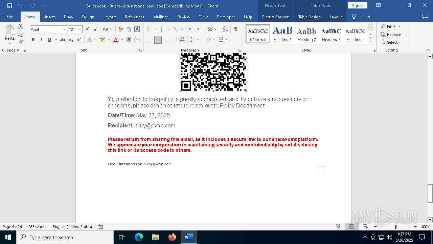Toggle Superscript formatting
Viewport: 433px width, 244px height.
79,40
